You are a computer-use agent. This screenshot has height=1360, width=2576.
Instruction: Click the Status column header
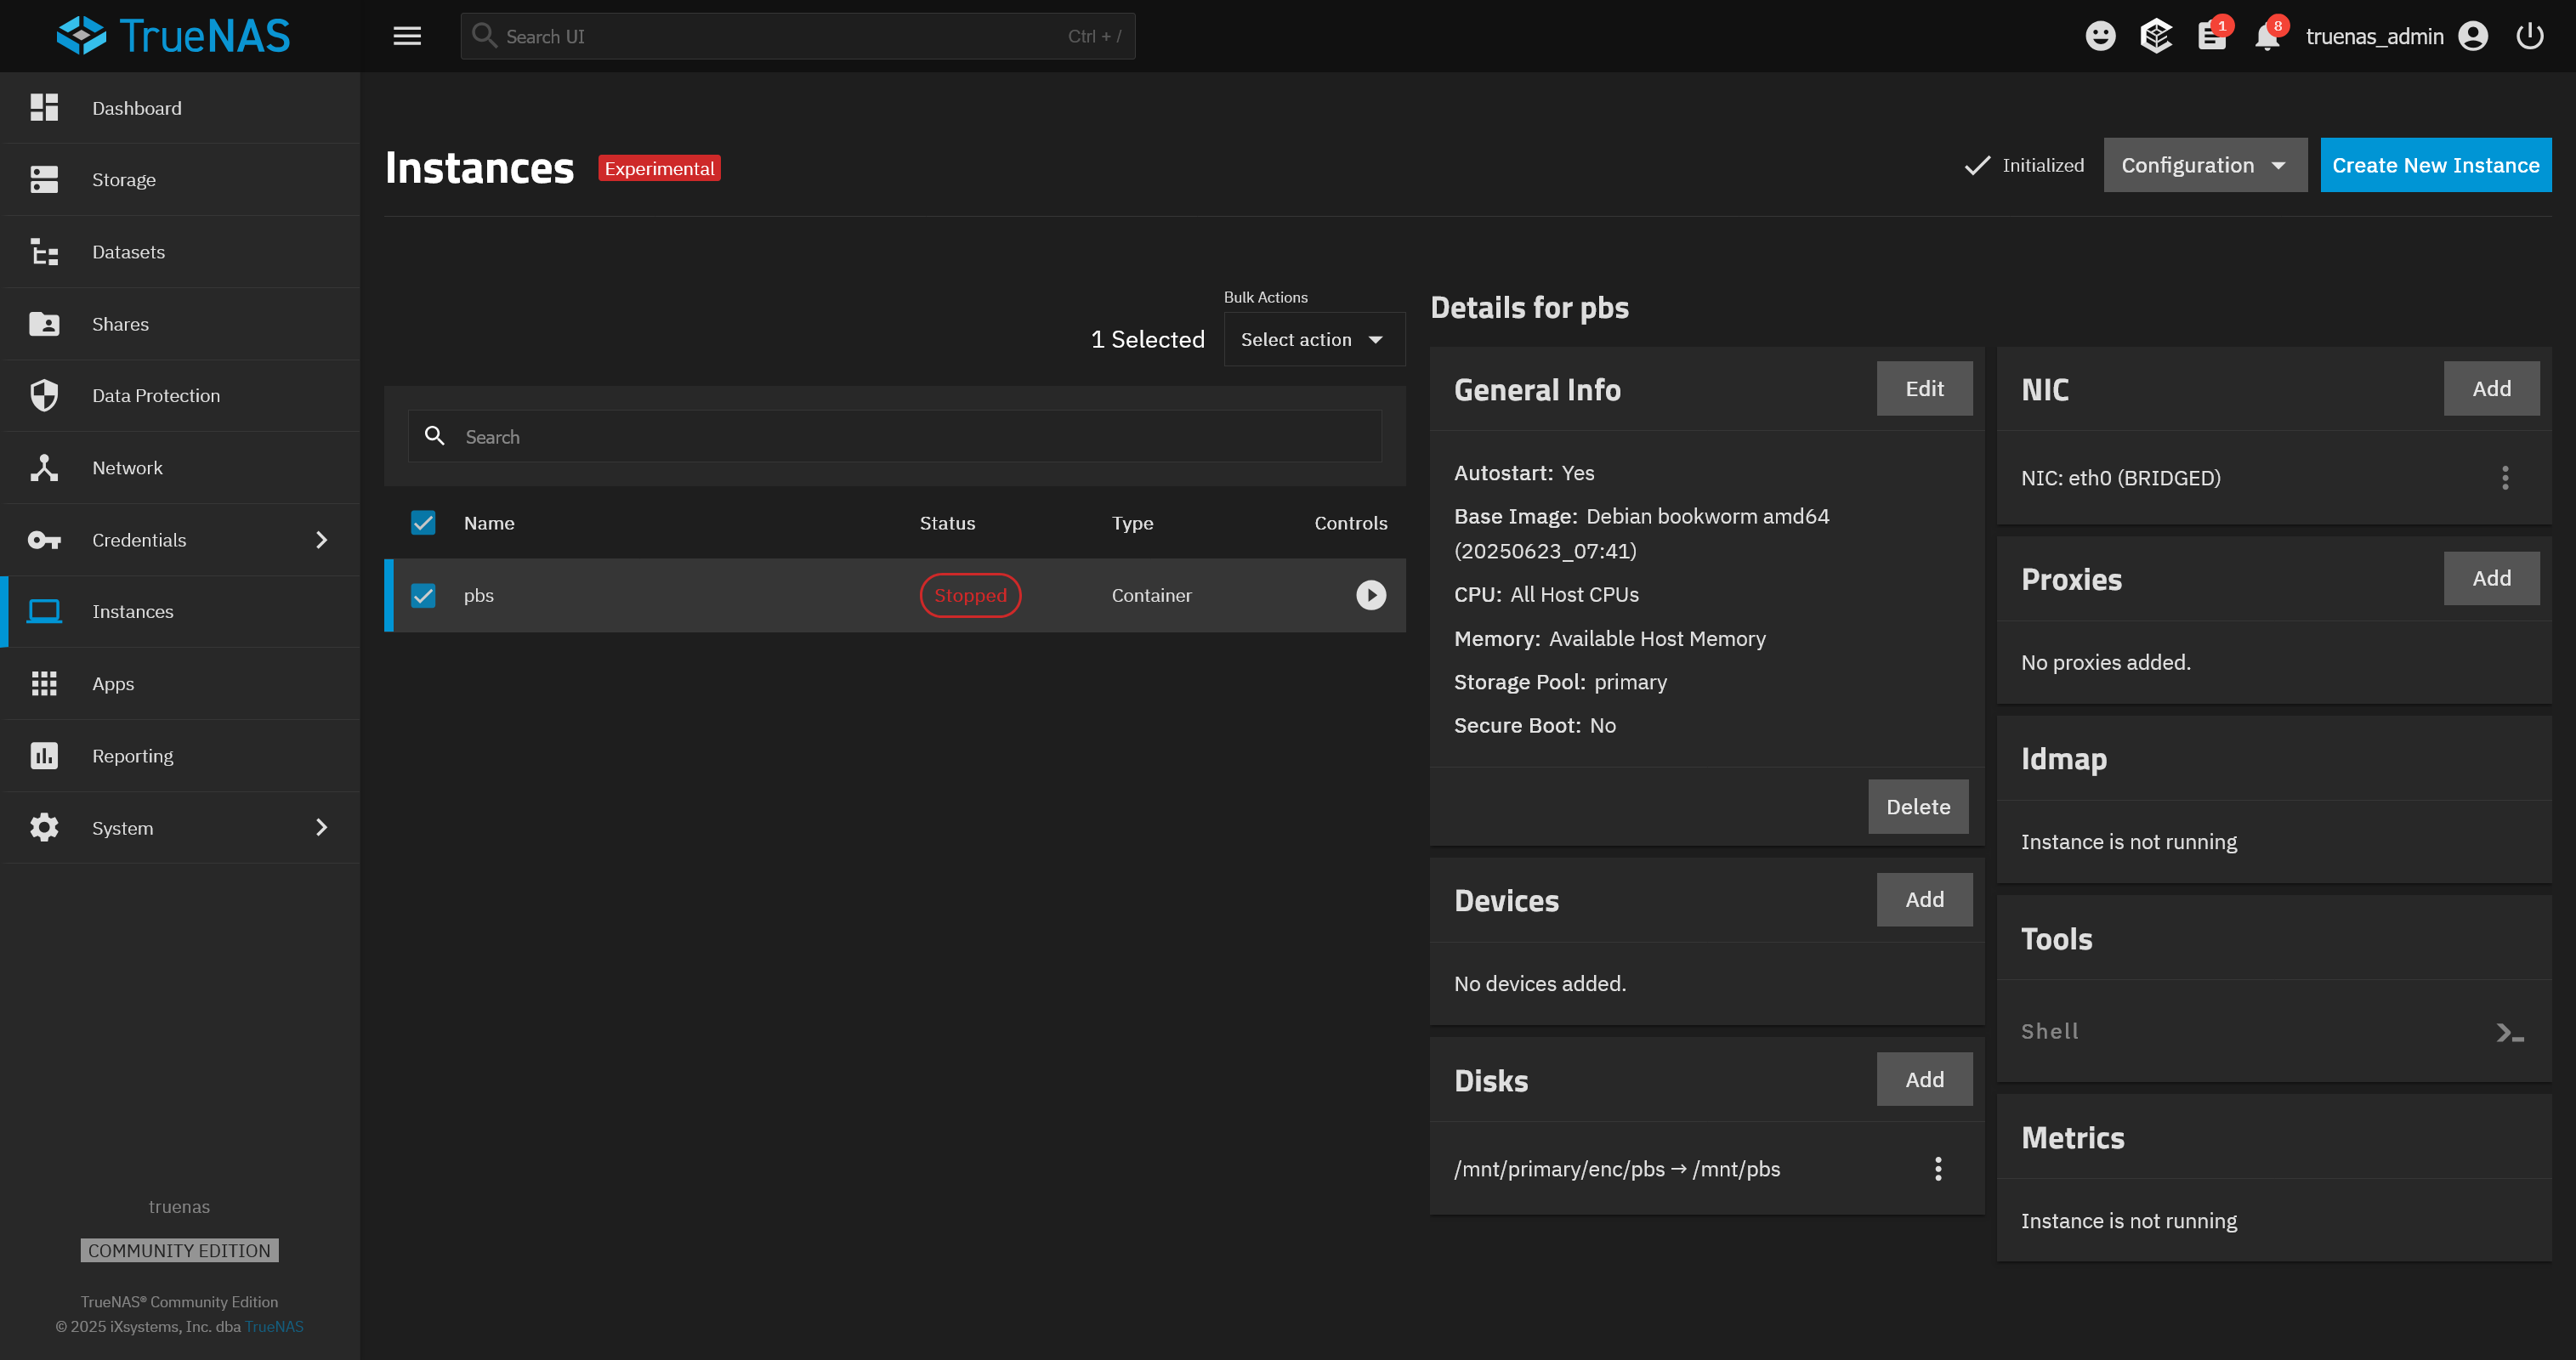click(x=947, y=523)
